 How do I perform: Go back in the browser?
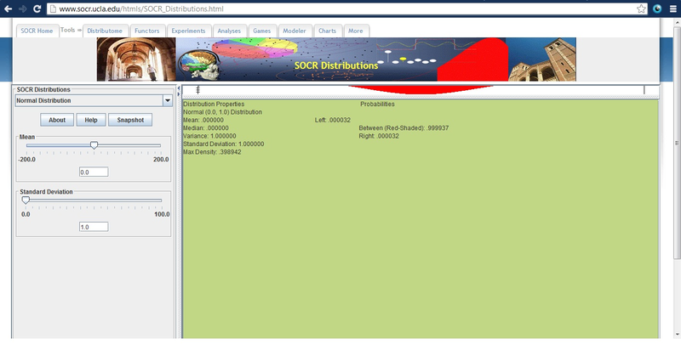click(9, 8)
